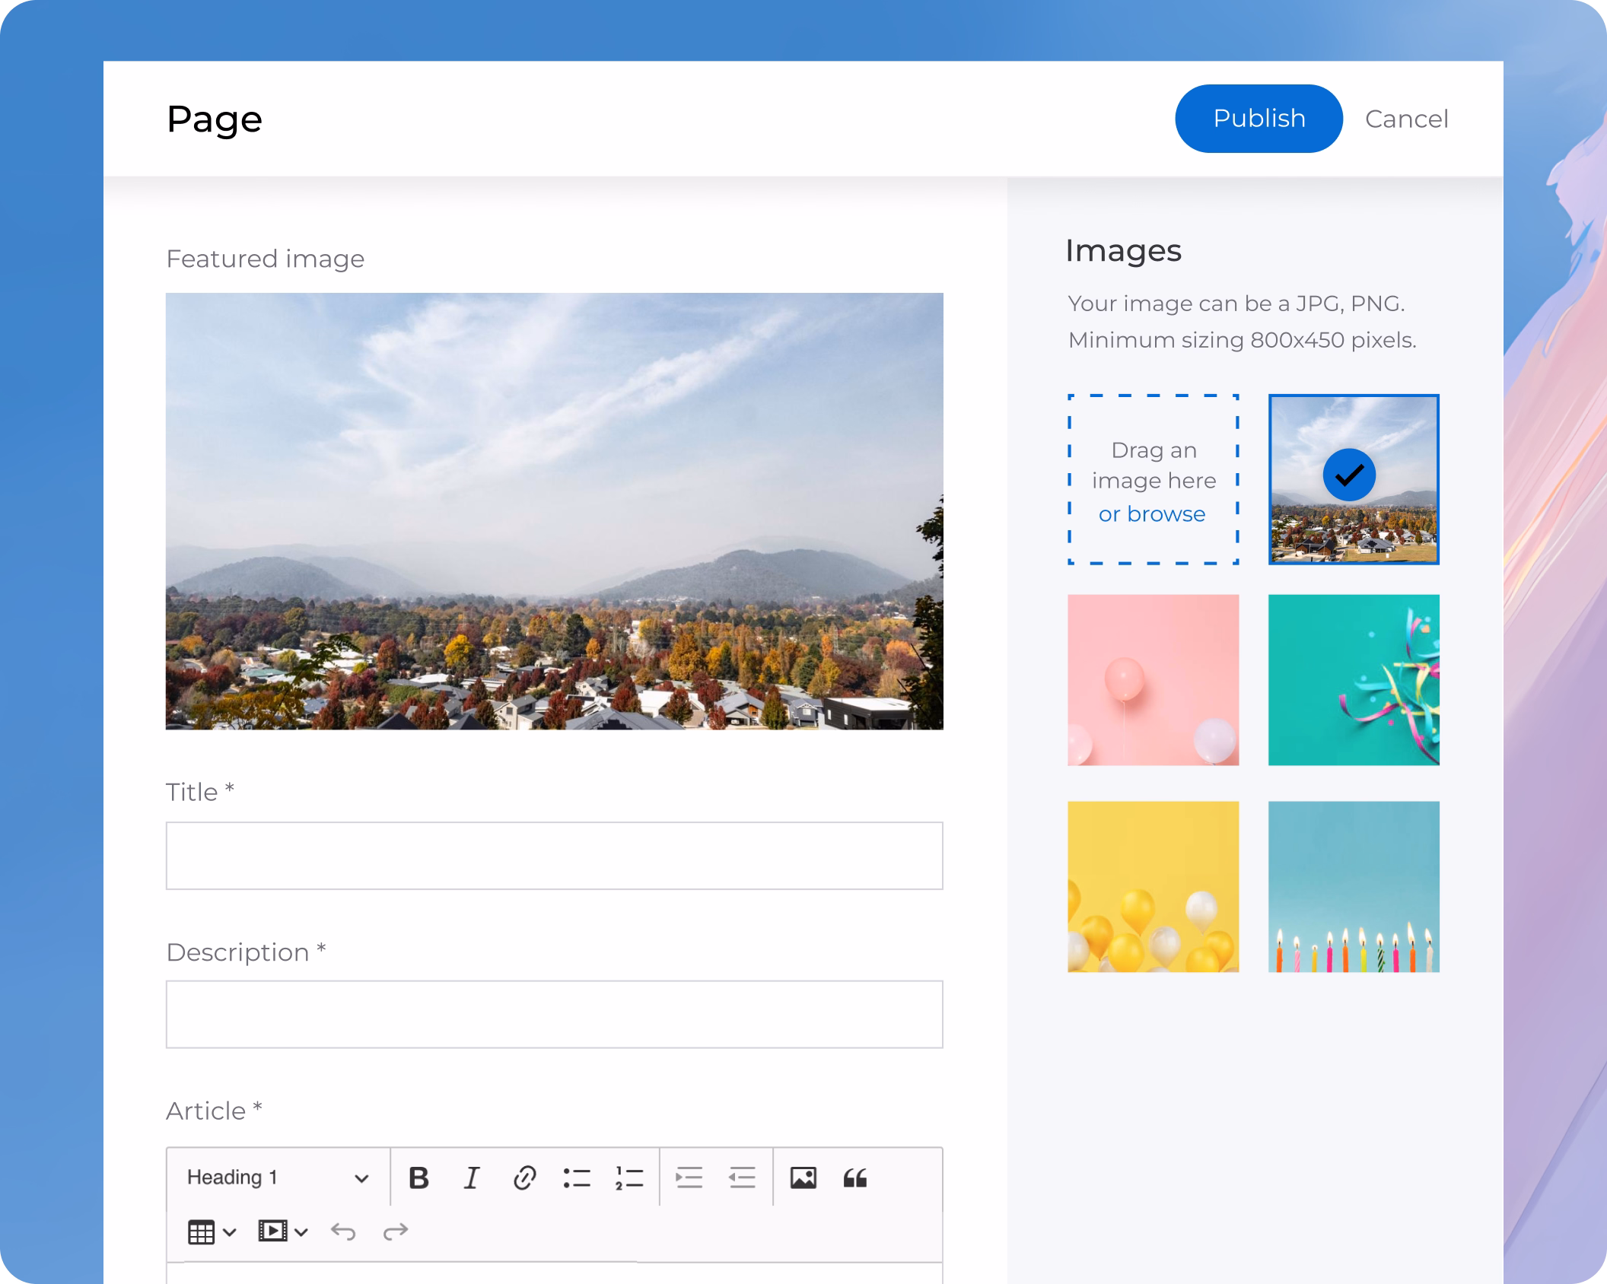Redo the last edit
Image resolution: width=1607 pixels, height=1284 pixels.
[x=396, y=1231]
